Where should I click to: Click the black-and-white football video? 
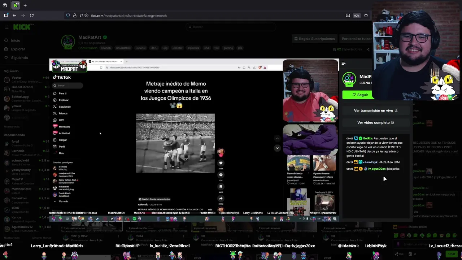175,143
